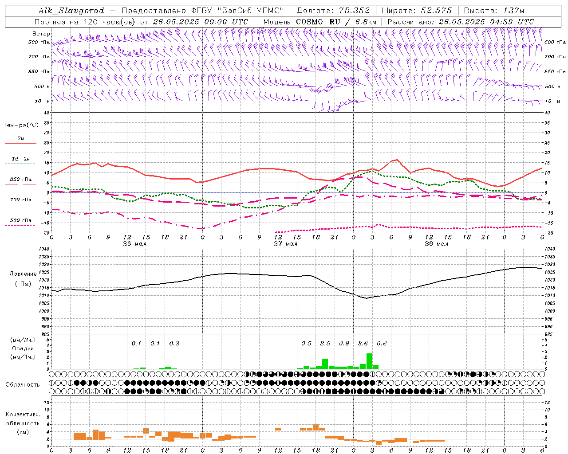Select the "Широта: 52.575" header value
568x454 pixels.
pos(417,11)
